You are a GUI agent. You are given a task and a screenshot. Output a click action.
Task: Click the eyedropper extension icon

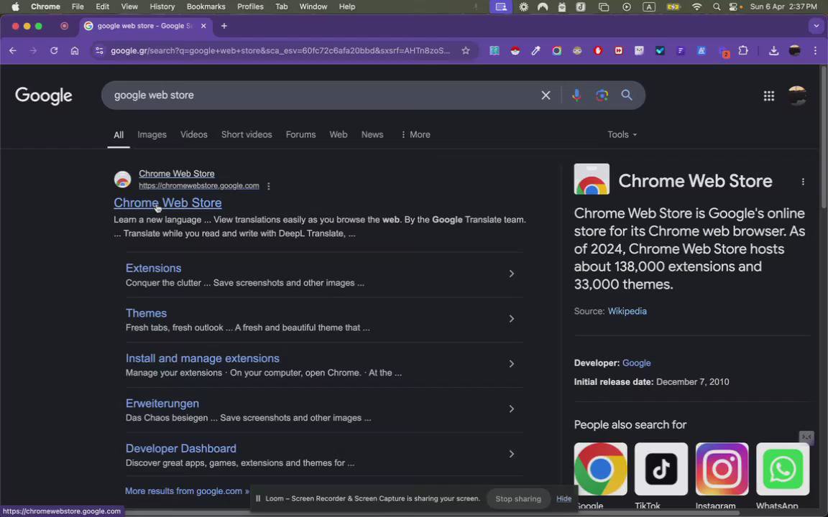[x=535, y=51]
